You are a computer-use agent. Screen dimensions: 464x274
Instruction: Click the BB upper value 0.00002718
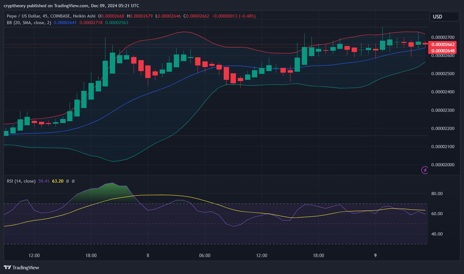(x=91, y=23)
